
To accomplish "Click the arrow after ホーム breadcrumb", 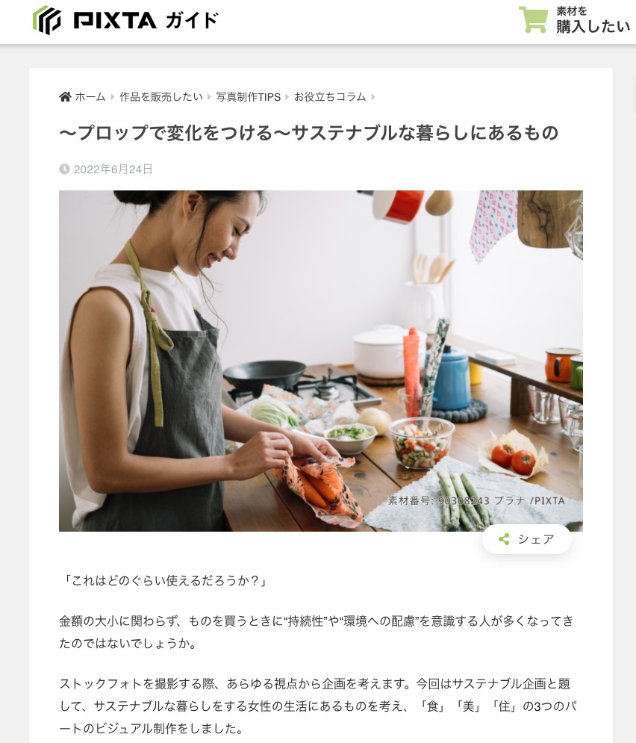I will coord(113,97).
